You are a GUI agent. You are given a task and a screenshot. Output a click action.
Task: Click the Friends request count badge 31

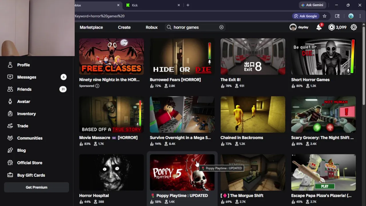63,89
